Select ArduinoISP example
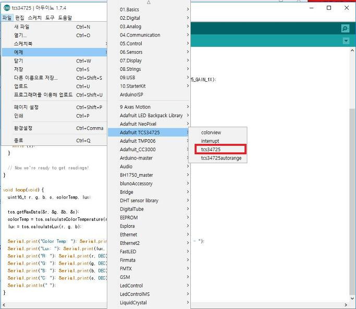This screenshot has height=309, width=356. point(149,95)
